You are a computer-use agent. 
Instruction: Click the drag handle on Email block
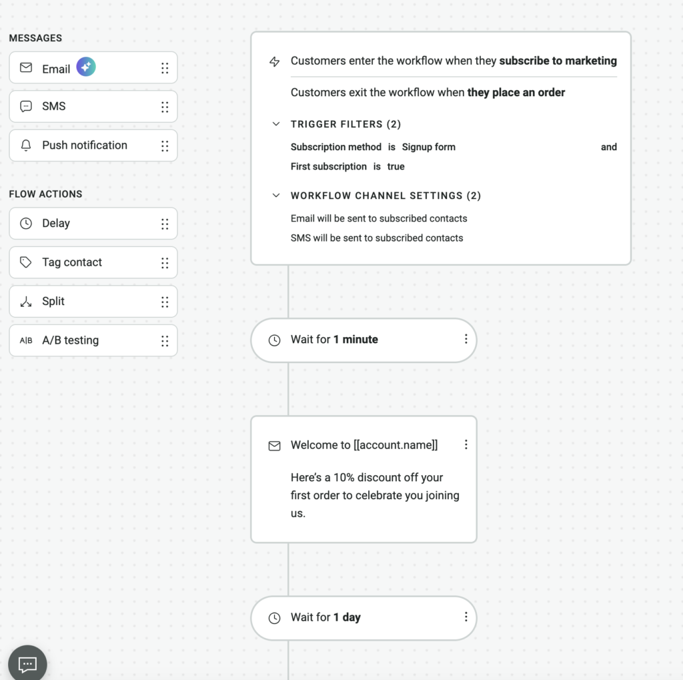[165, 68]
